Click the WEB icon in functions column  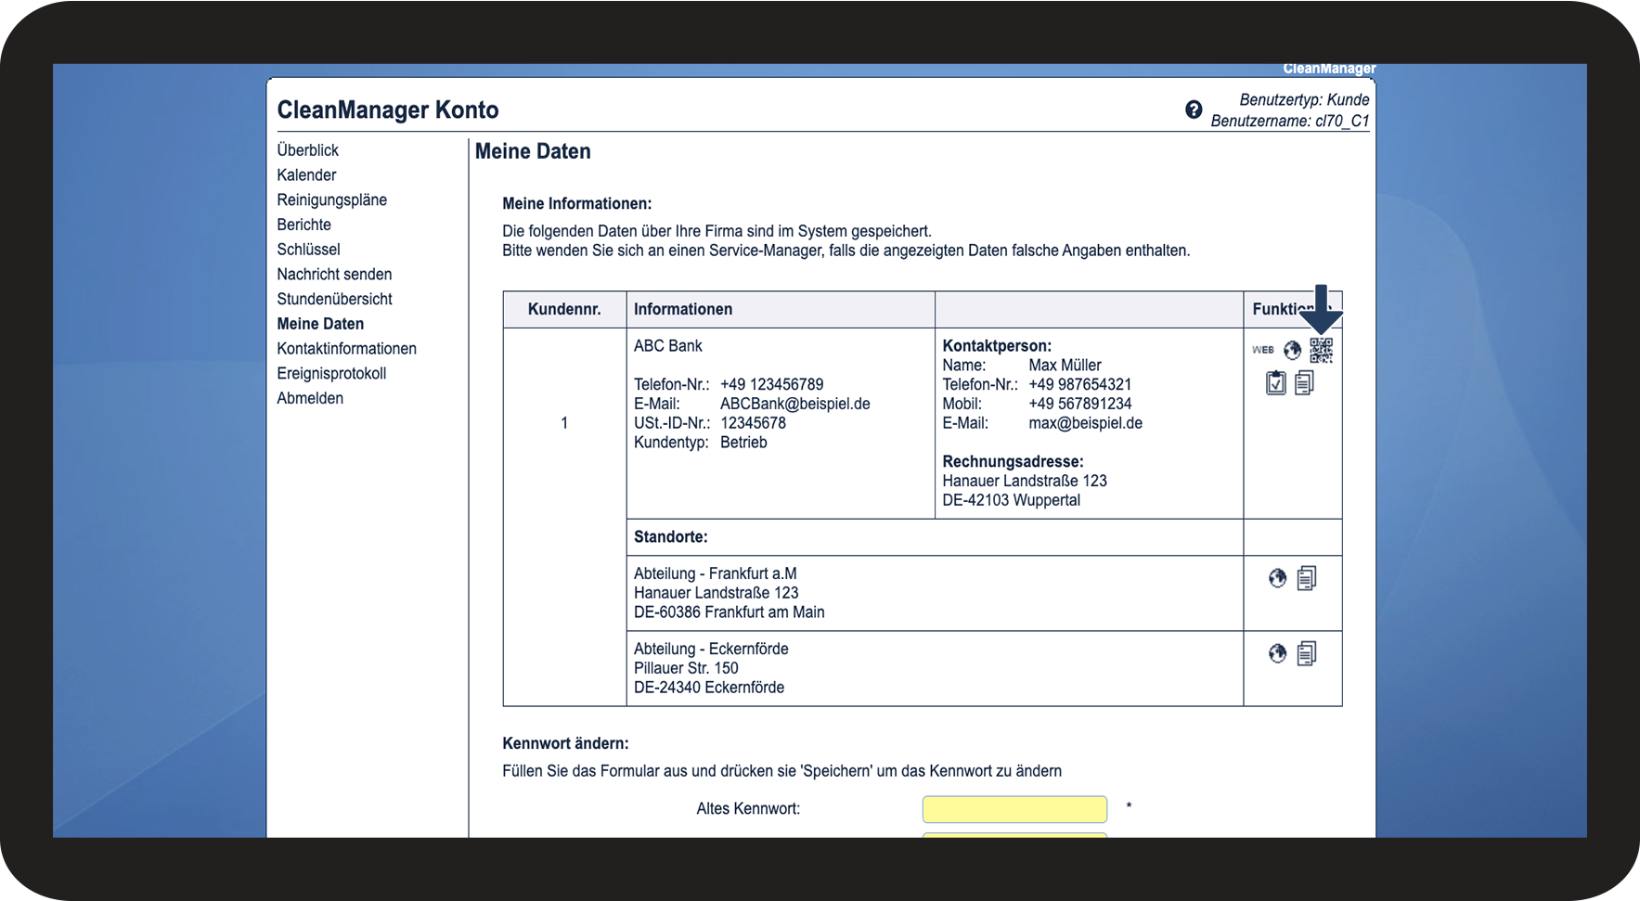(x=1262, y=350)
